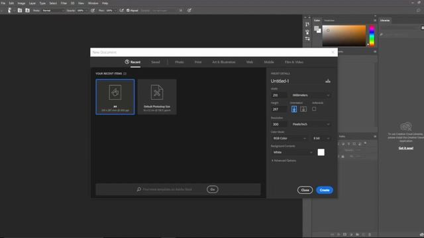Choose landscape orientation icon
Screen dimensions: 424x238
tap(303, 109)
